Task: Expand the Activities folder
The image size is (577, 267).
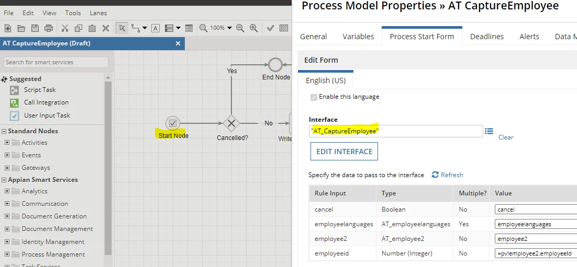Action: pos(7,143)
